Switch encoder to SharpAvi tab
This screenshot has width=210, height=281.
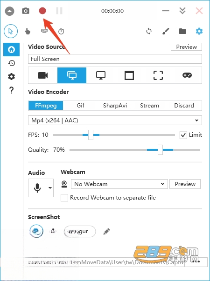click(115, 105)
